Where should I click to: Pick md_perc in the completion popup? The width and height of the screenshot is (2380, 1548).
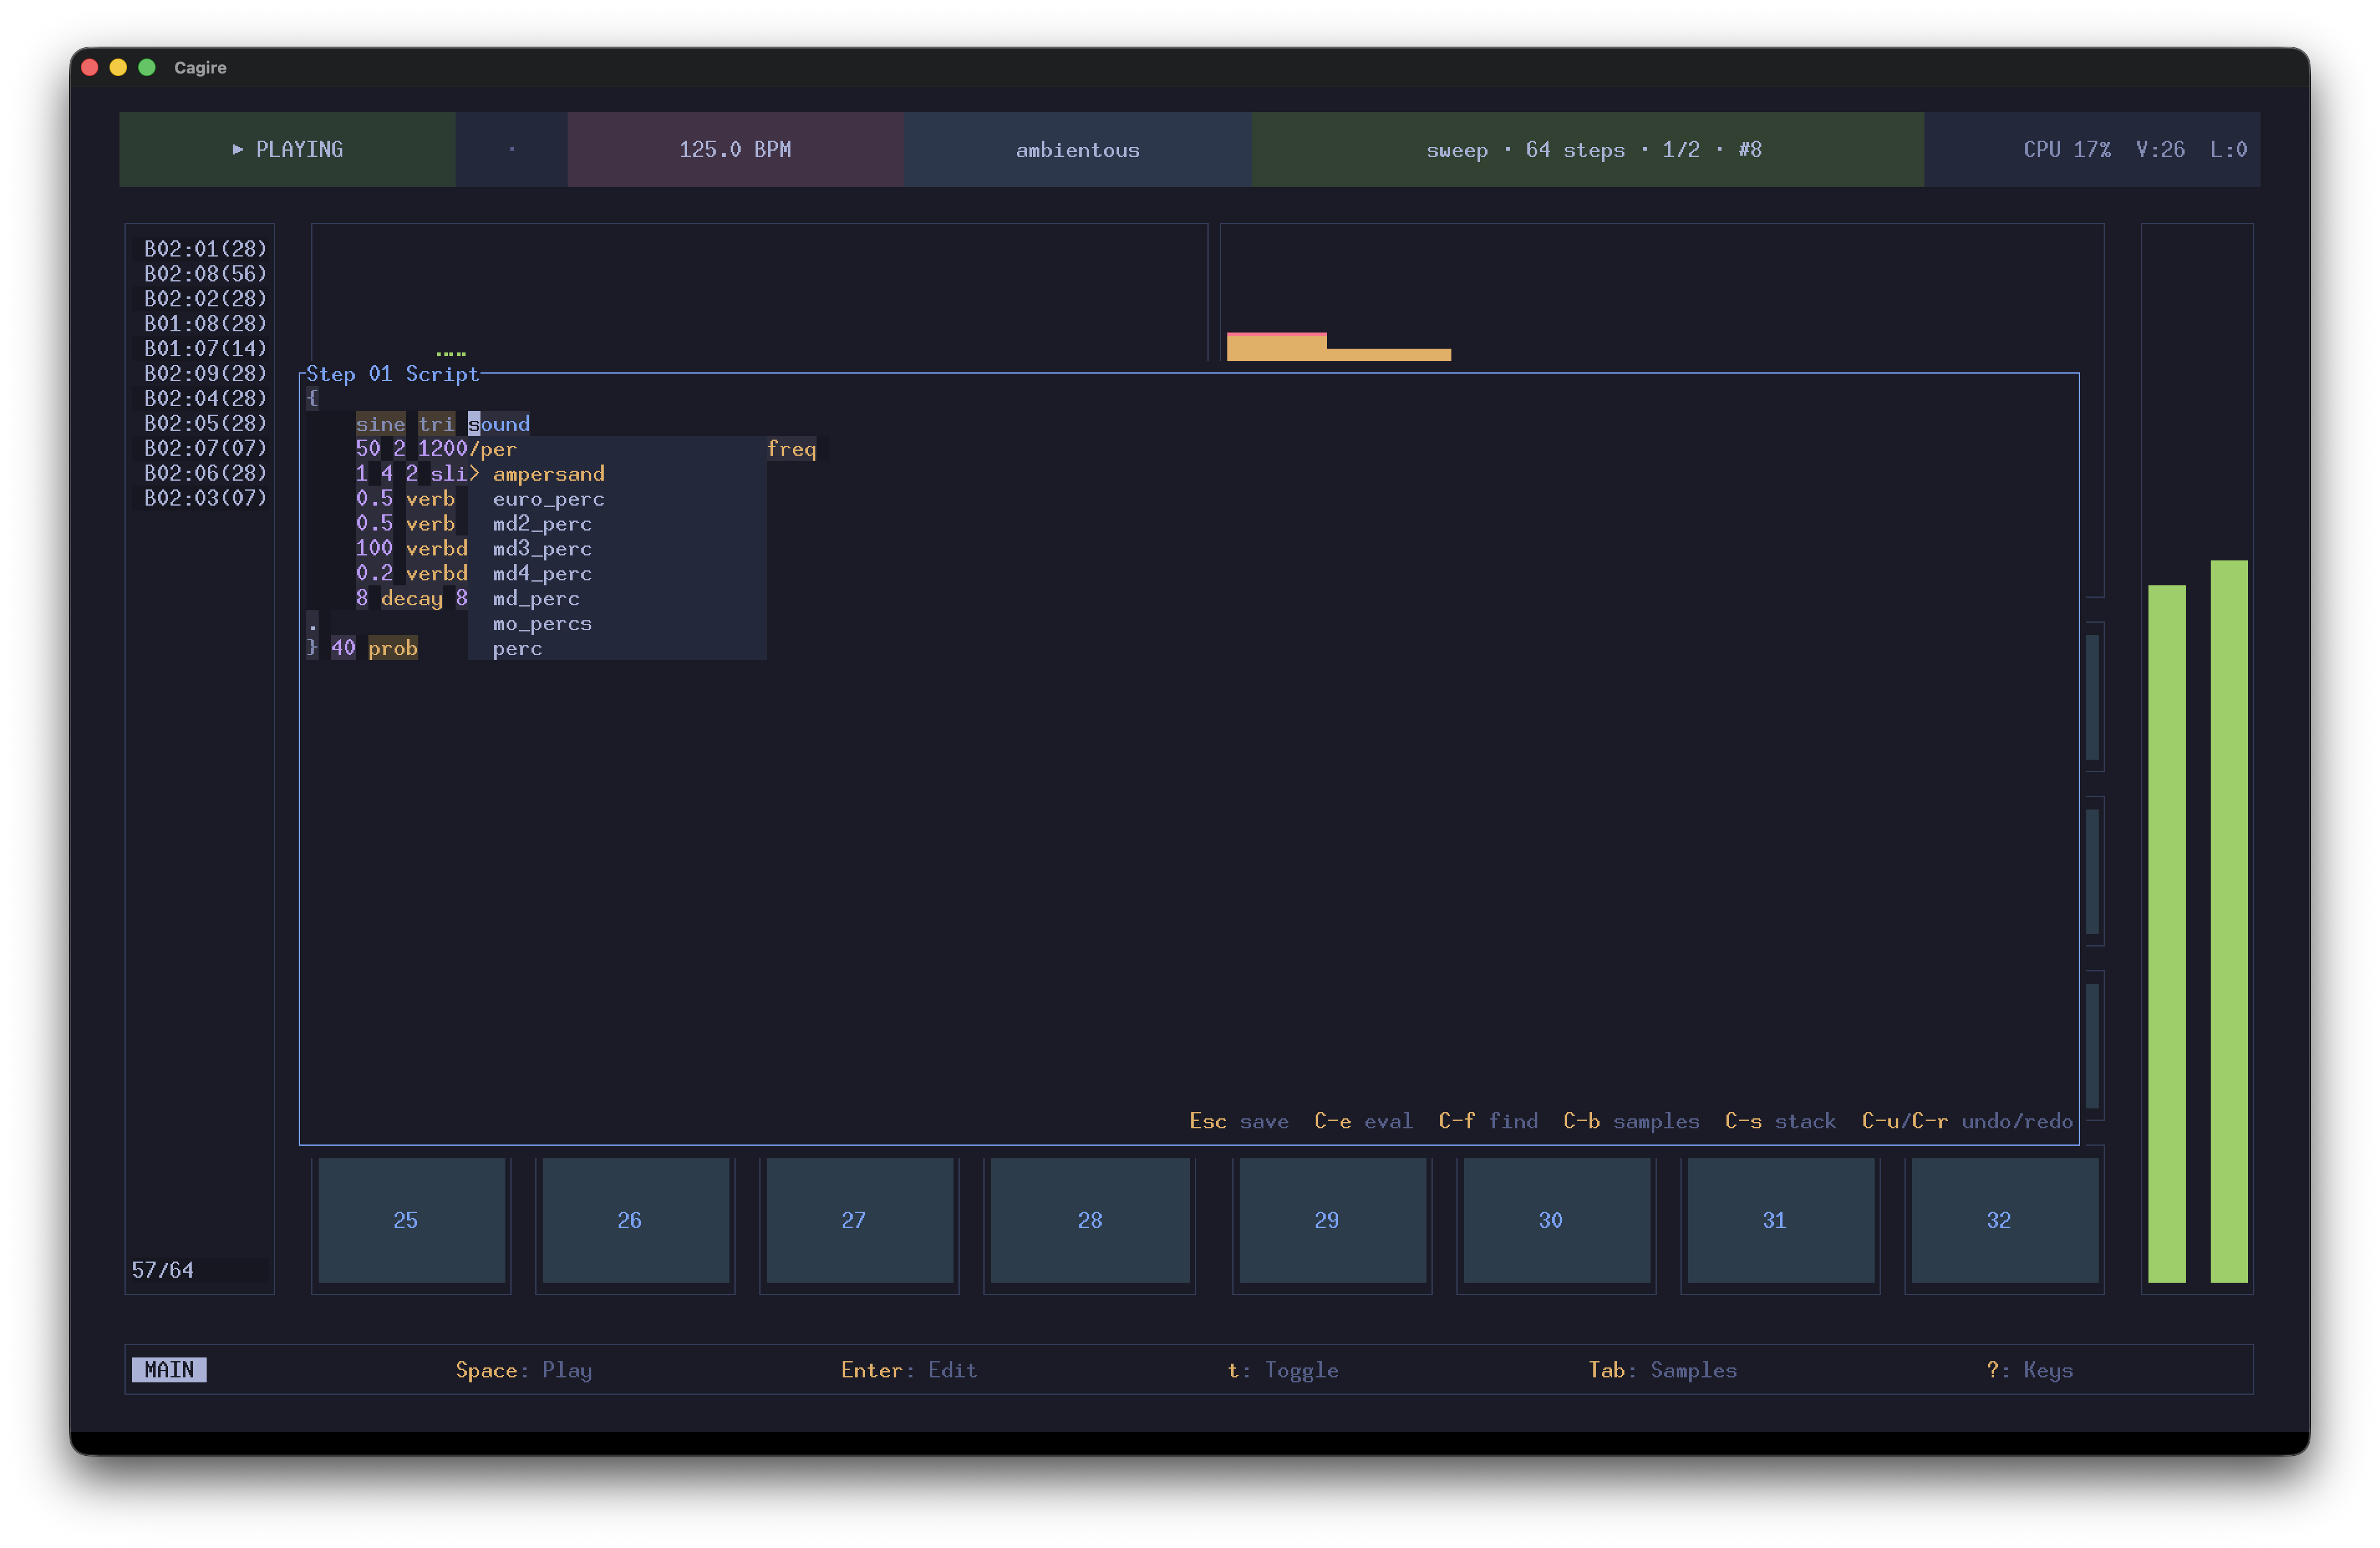(x=536, y=598)
